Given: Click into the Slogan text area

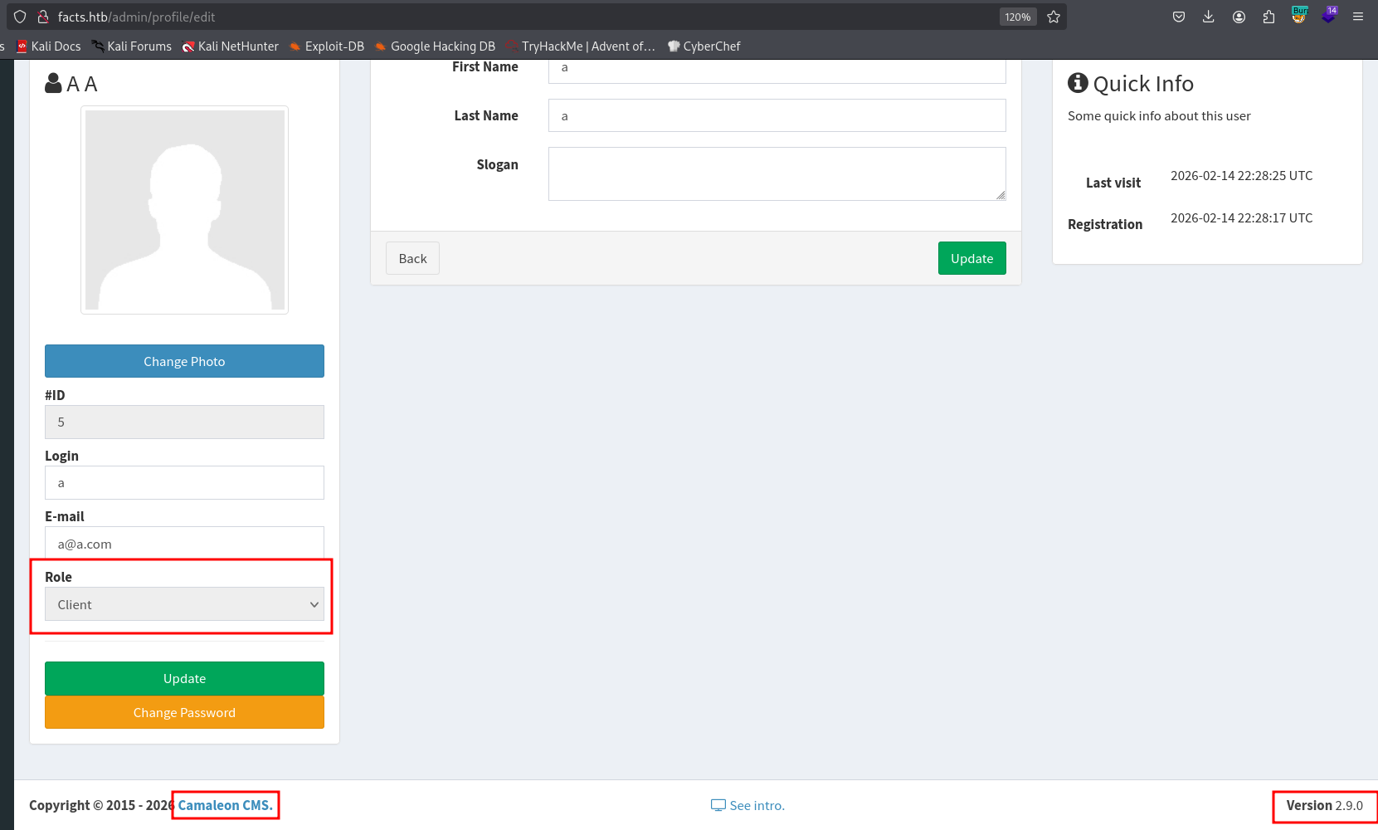Looking at the screenshot, I should click(x=777, y=173).
